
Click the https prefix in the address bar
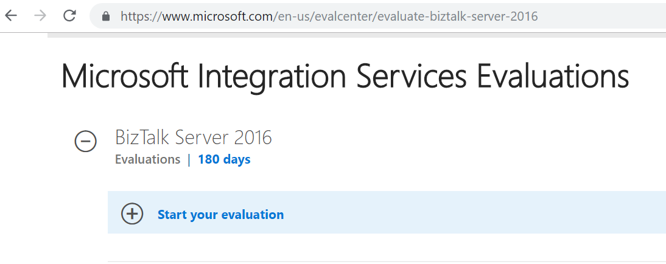tap(135, 16)
